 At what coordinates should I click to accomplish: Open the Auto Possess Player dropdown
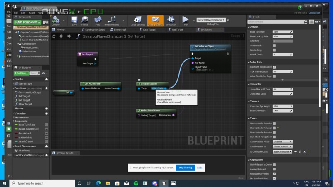pyautogui.click(x=283, y=142)
